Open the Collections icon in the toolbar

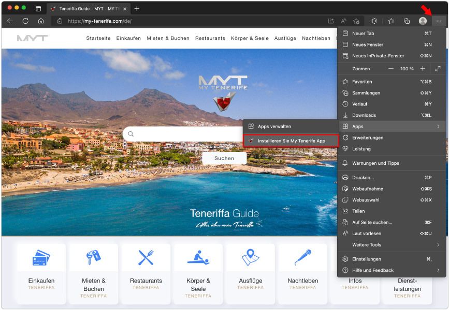[x=405, y=21]
